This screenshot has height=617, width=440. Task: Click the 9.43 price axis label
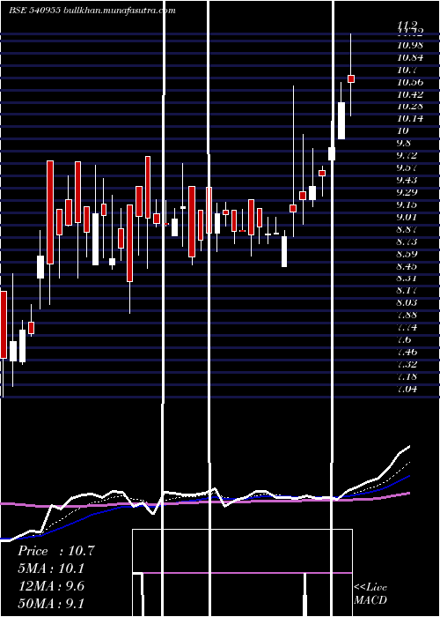(407, 180)
